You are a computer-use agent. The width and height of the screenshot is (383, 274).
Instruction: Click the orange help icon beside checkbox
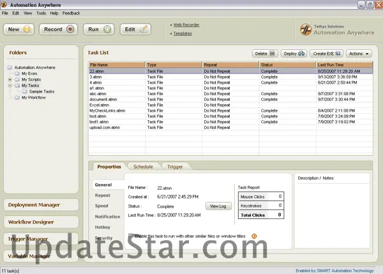[x=254, y=236]
